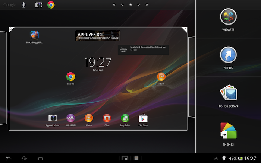Tap the microphone voice search icon
261x163 pixels.
pos(23,5)
